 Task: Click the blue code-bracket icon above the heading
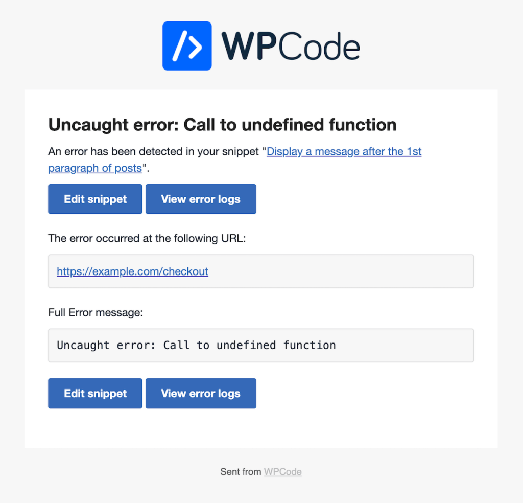coord(186,45)
